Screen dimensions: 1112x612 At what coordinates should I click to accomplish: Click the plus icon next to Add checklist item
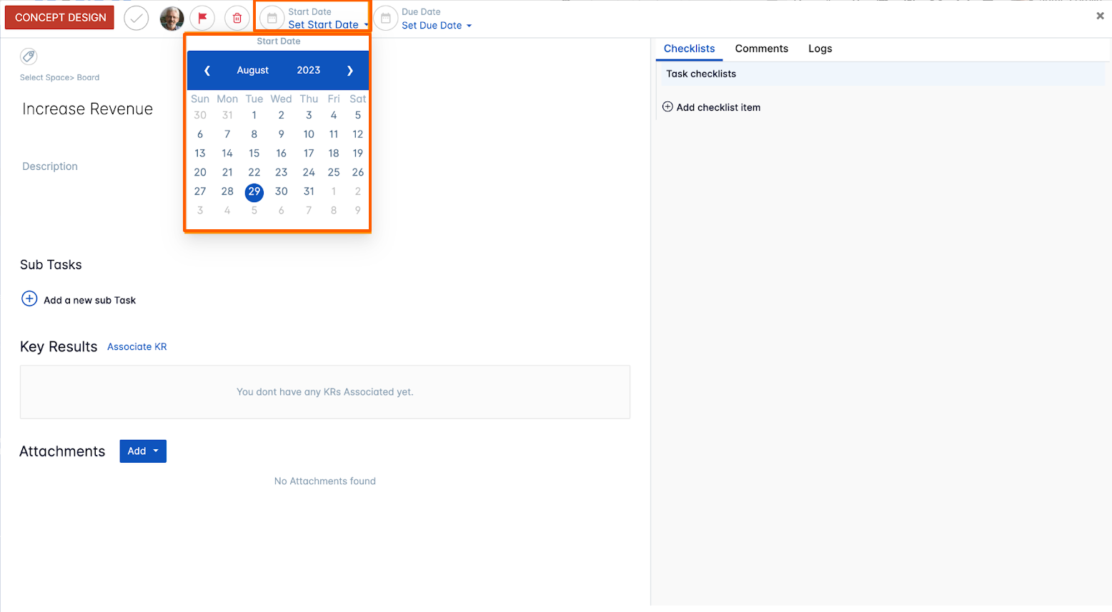tap(667, 106)
